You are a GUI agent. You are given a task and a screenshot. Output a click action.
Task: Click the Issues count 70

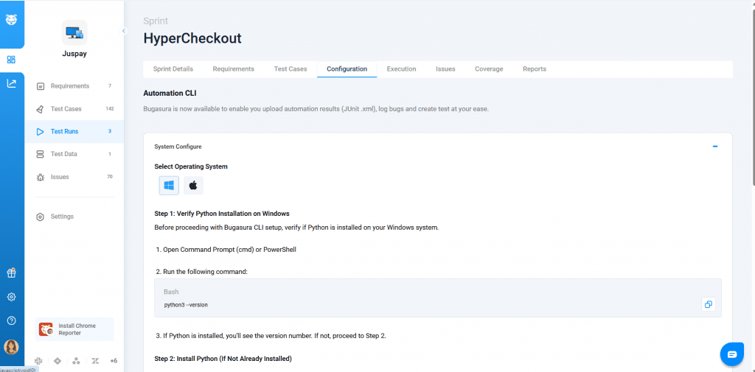click(x=110, y=177)
